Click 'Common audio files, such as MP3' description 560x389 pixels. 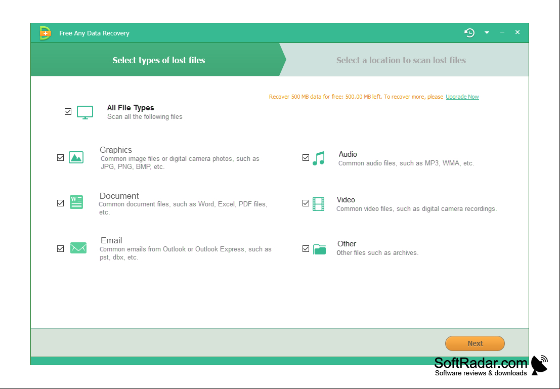click(x=406, y=163)
